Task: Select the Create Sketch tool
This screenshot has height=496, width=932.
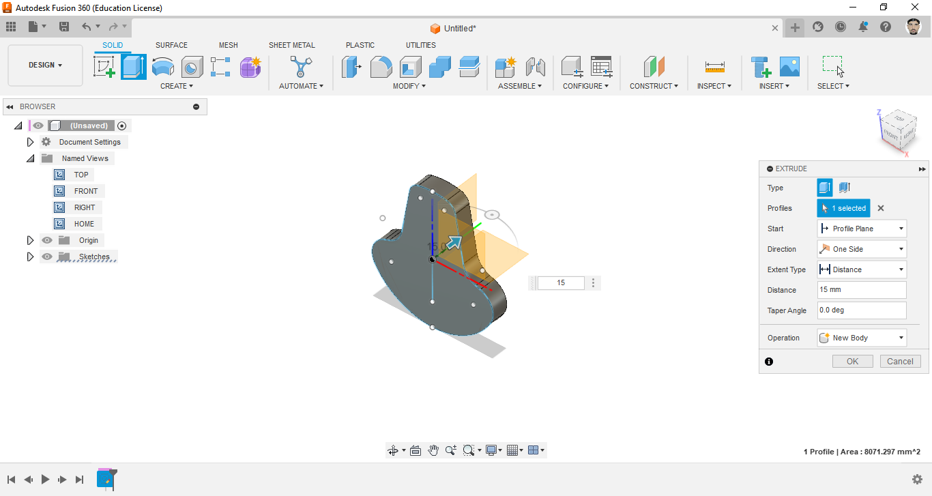Action: coord(104,67)
